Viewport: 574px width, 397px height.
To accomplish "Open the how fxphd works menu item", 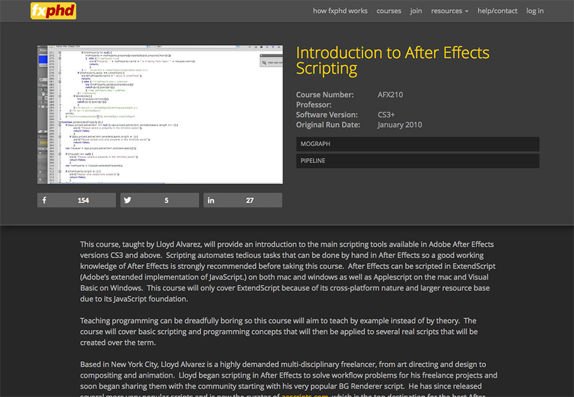I will tap(340, 10).
